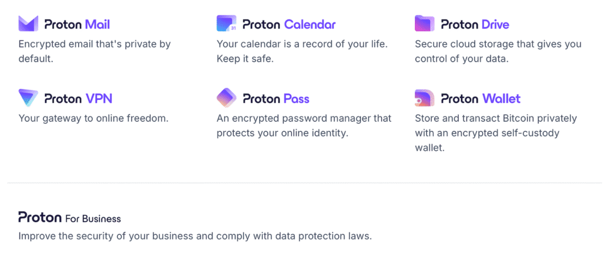606x260 pixels.
Task: Click the "Your calendar is a record" description
Action: tap(302, 51)
